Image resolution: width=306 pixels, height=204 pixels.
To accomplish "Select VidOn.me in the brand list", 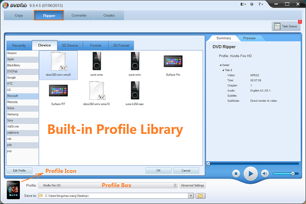I will pos(23,127).
